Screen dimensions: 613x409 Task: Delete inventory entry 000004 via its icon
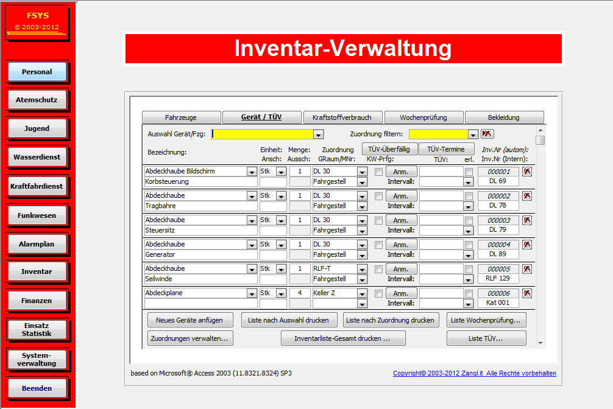point(527,245)
